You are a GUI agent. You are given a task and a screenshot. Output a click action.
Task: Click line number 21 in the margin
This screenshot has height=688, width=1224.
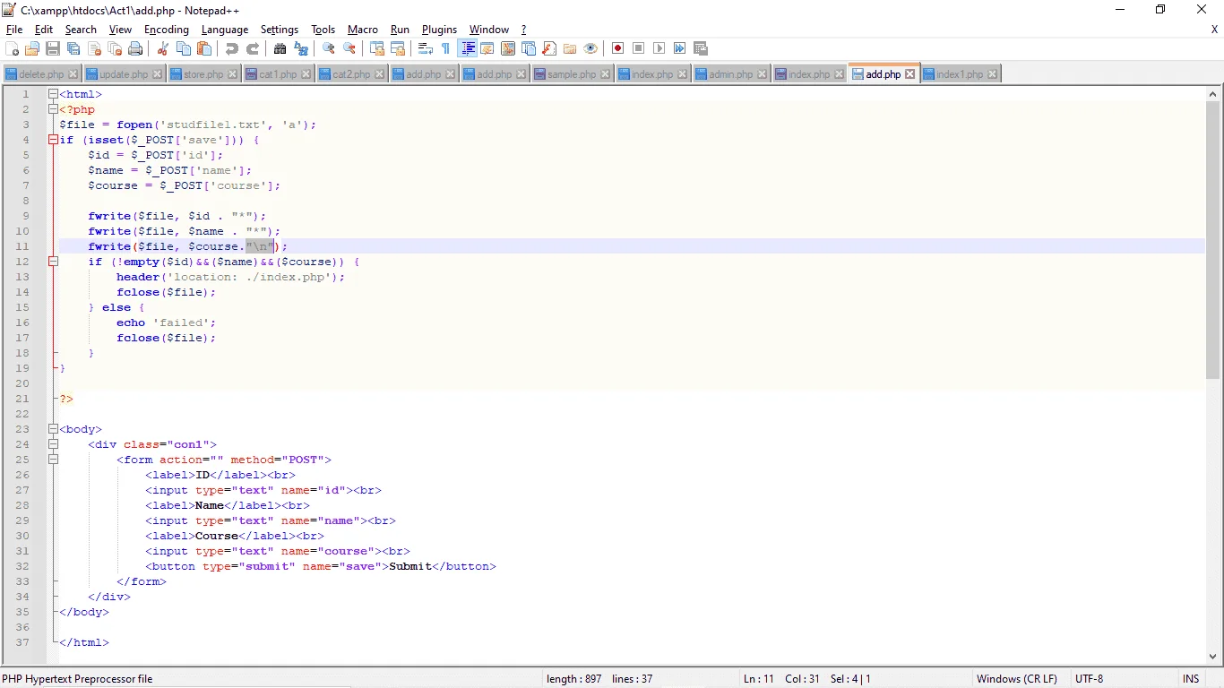(x=22, y=399)
